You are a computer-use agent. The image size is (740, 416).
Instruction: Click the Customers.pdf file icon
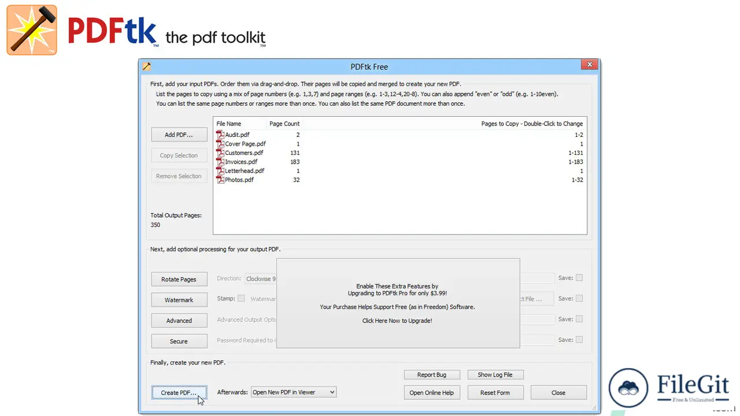pos(220,153)
